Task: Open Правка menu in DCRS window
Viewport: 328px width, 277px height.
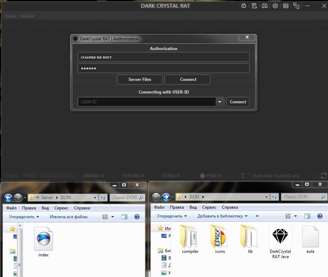Action: (29, 208)
